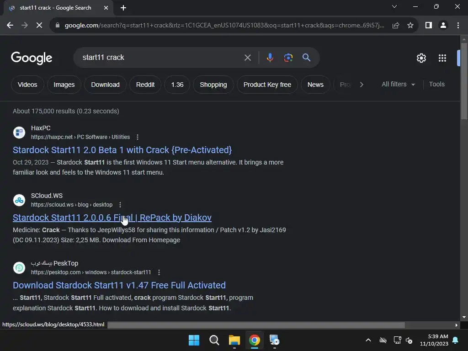Start voice search with the microphone icon
Screen dimensions: 468x351
270,58
